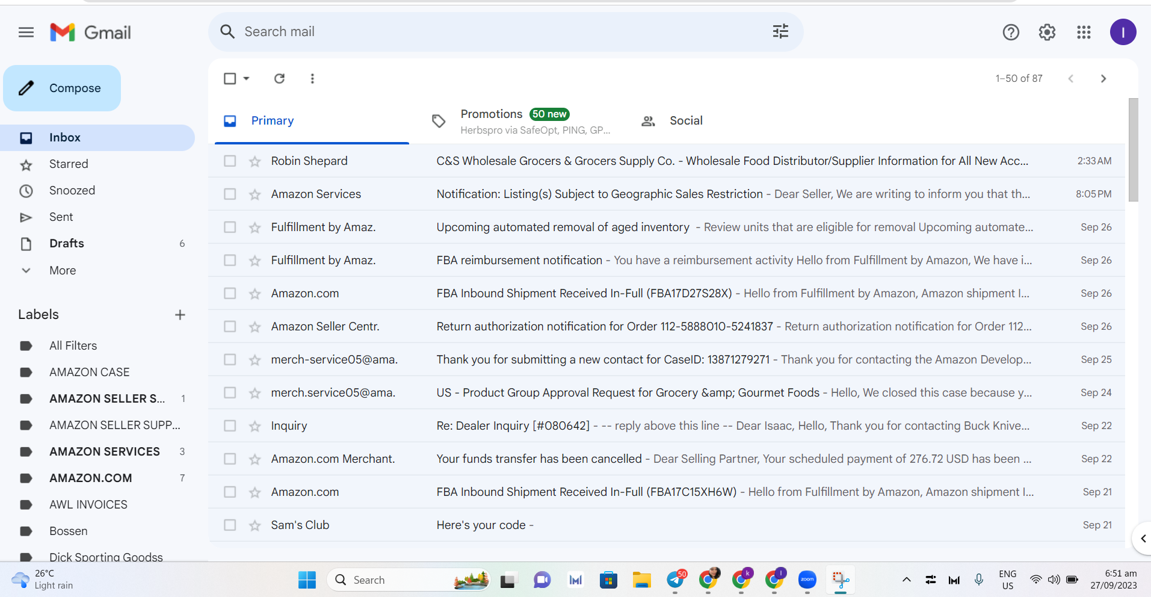Image resolution: width=1151 pixels, height=597 pixels.
Task: Tick the select-all checkbox in the toolbar
Action: pos(230,78)
